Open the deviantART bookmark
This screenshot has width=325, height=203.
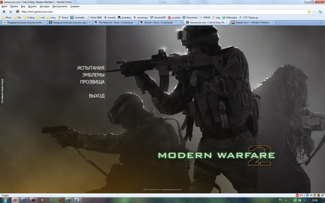click(x=158, y=18)
